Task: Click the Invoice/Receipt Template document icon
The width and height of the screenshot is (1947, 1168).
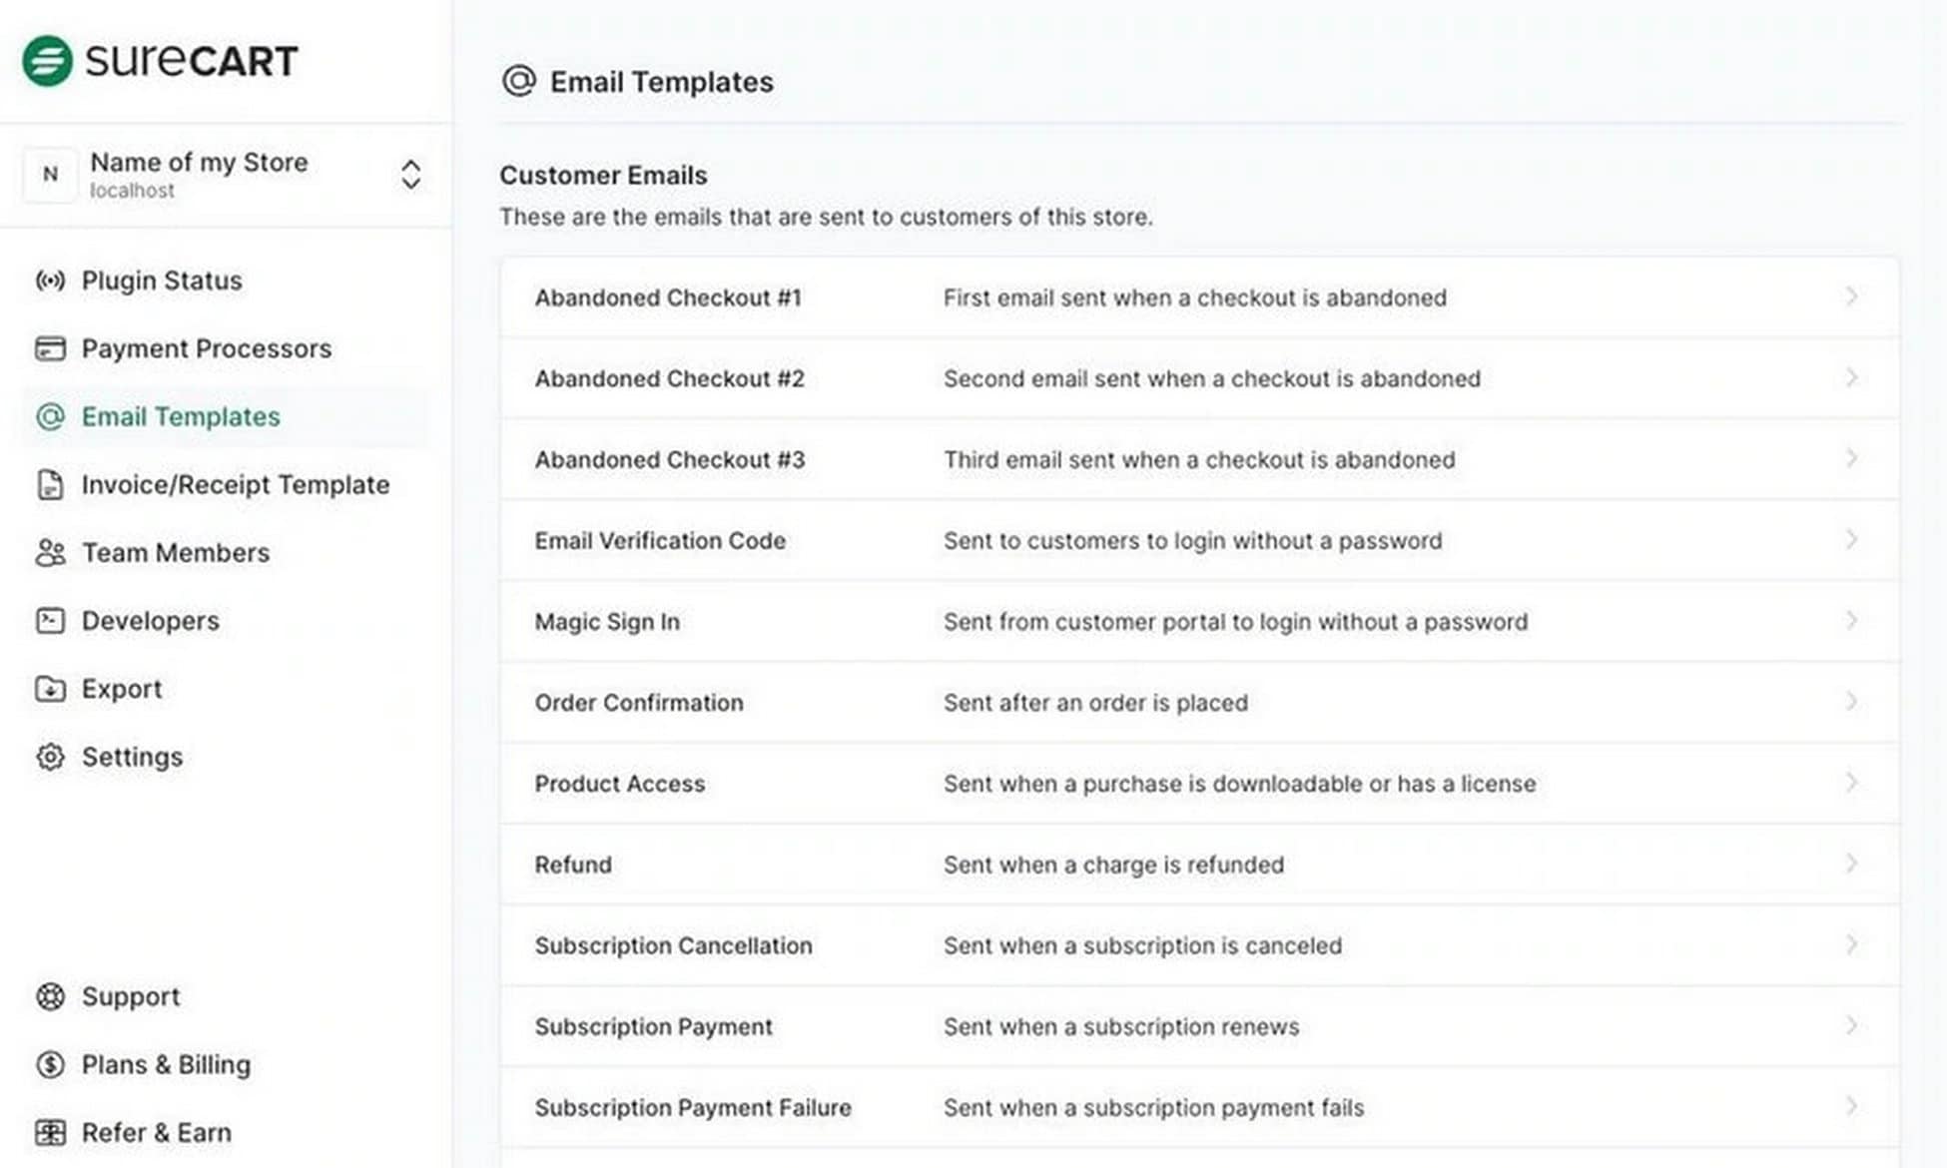Action: (50, 485)
